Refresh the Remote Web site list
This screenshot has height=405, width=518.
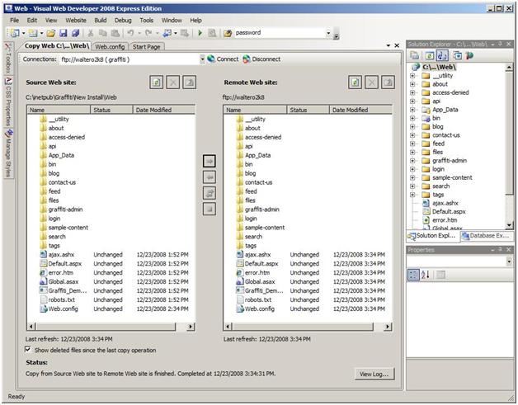pos(355,82)
